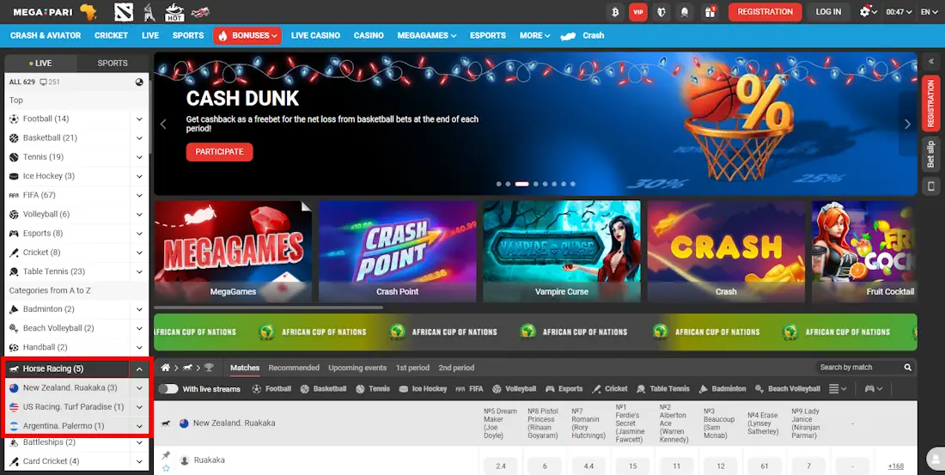The width and height of the screenshot is (945, 475).
Task: Go to previous banner slide arrow
Action: tap(162, 124)
